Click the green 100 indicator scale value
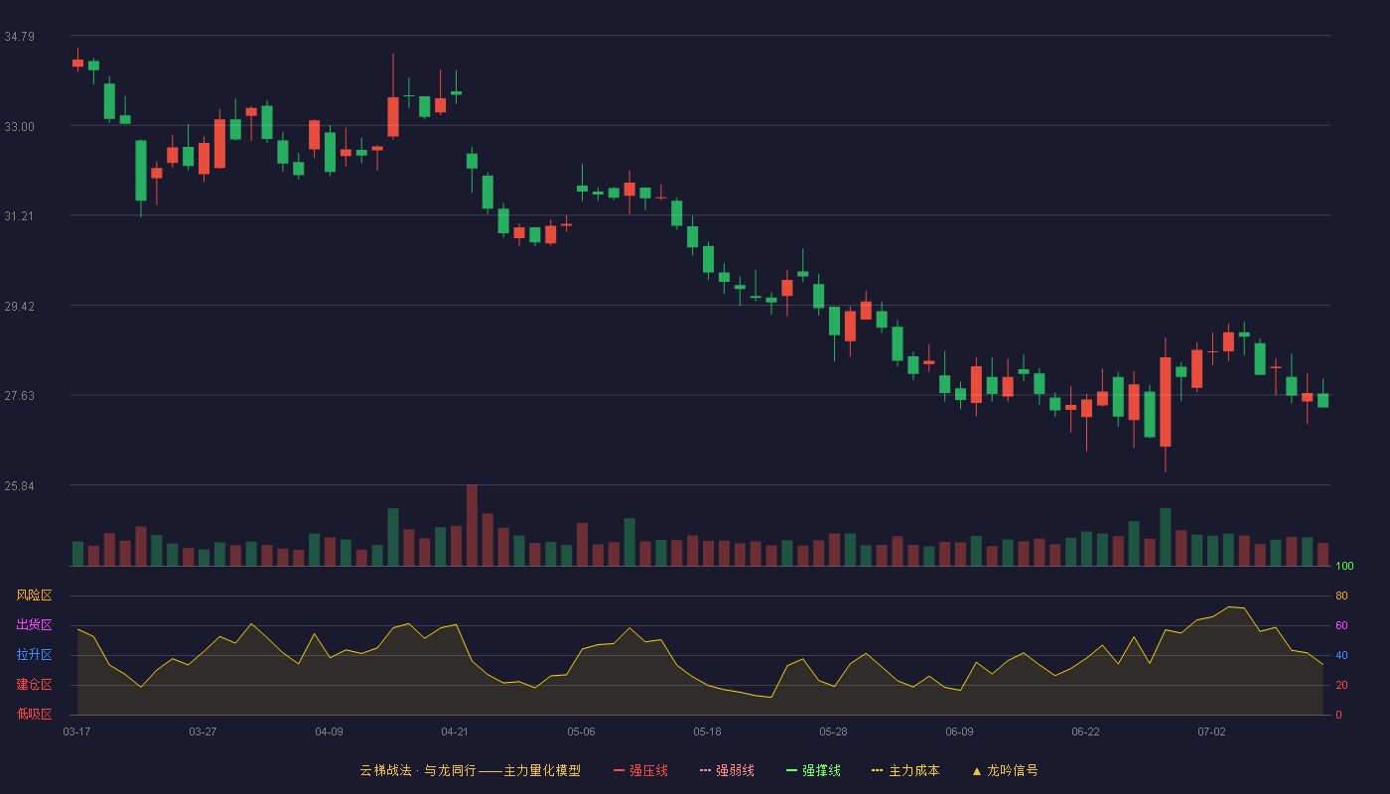 tap(1344, 567)
